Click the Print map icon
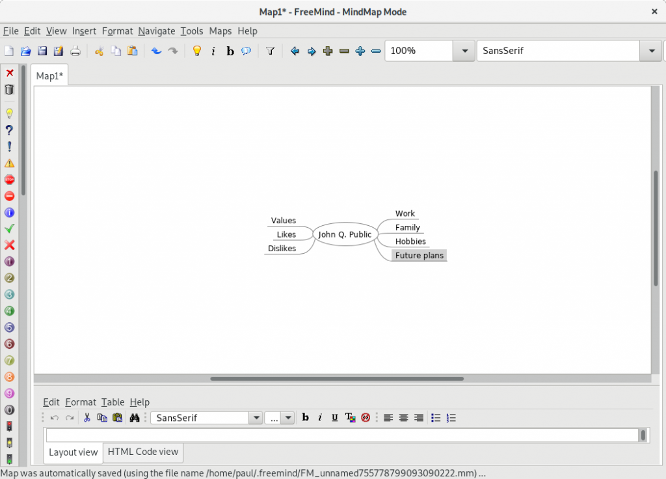Screen dimensions: 666x479 coord(75,51)
